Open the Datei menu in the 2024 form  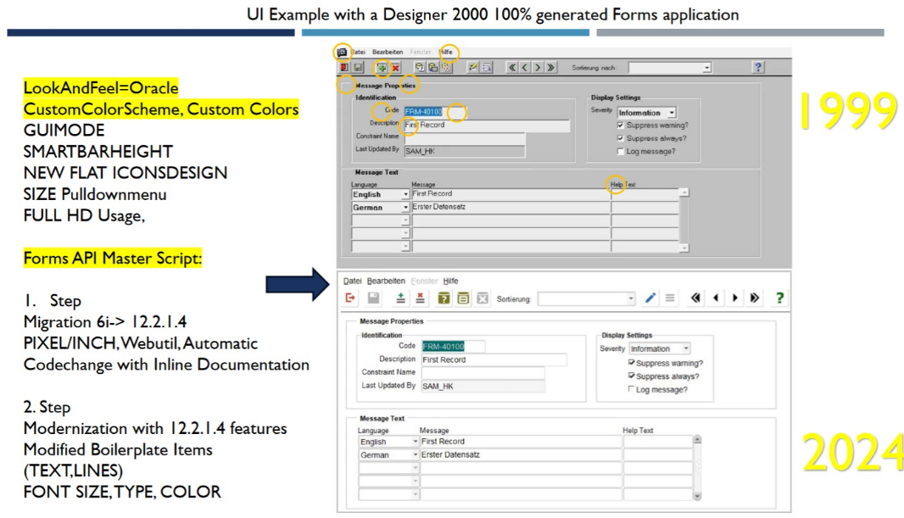(352, 281)
